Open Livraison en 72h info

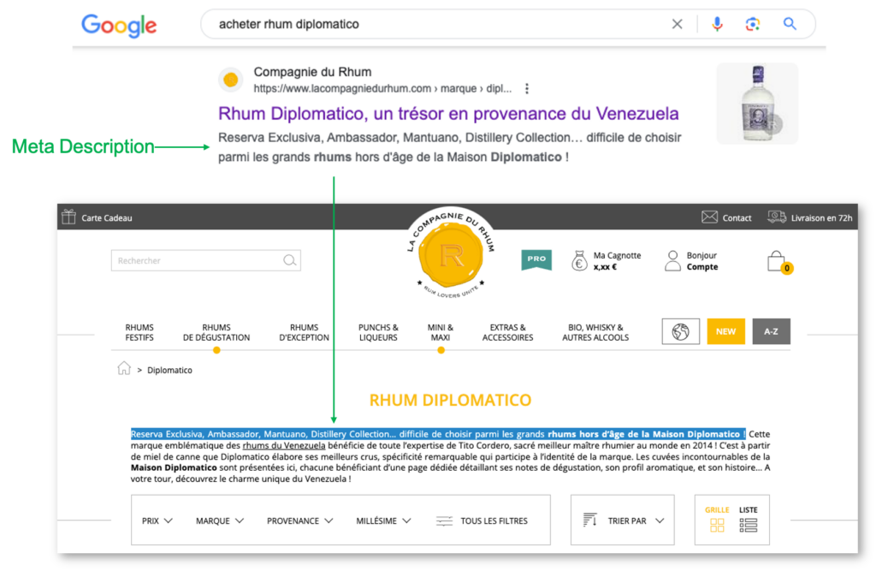(x=821, y=218)
